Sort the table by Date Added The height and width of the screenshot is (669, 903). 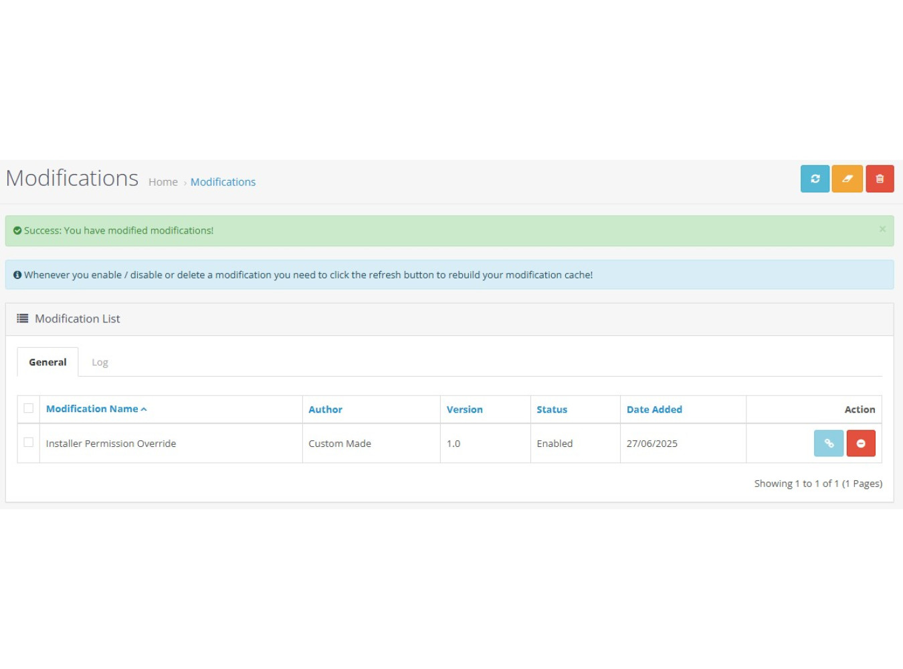click(x=654, y=409)
